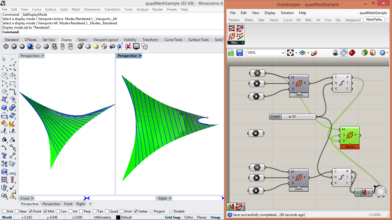Click the MeshPaths icon at canvas bottom-left

point(239,207)
